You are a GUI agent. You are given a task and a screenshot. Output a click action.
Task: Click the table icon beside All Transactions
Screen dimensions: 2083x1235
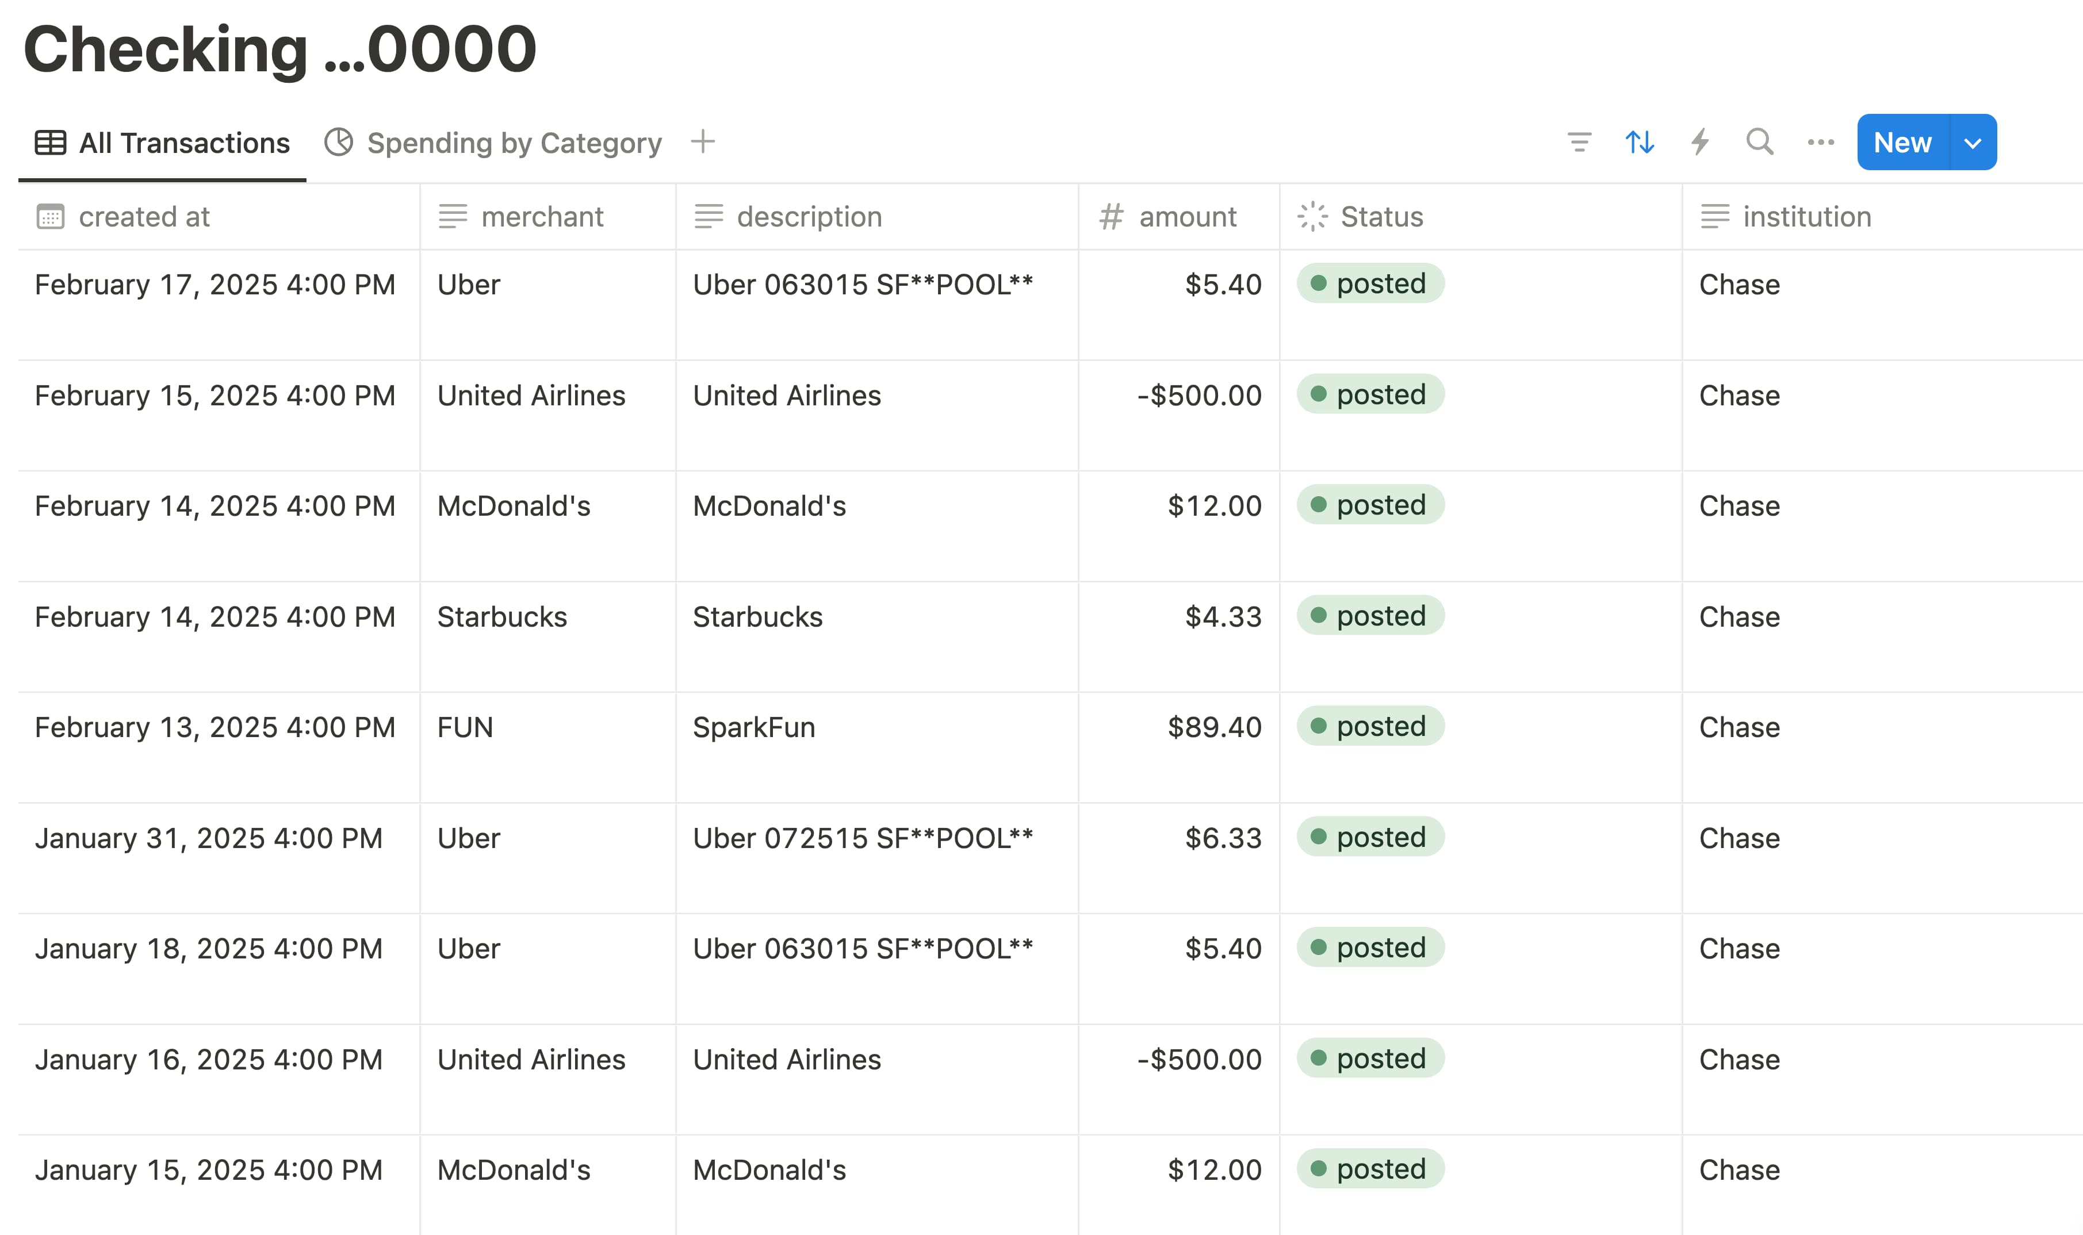(x=50, y=143)
